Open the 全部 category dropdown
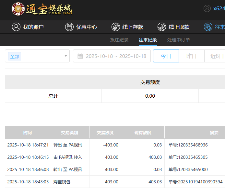This screenshot has width=225, height=195. [36, 56]
